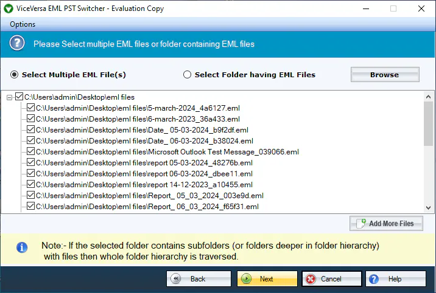The image size is (436, 293).
Task: Select report 06-03-2024_dbee11.eml file path
Action: [x=144, y=174]
